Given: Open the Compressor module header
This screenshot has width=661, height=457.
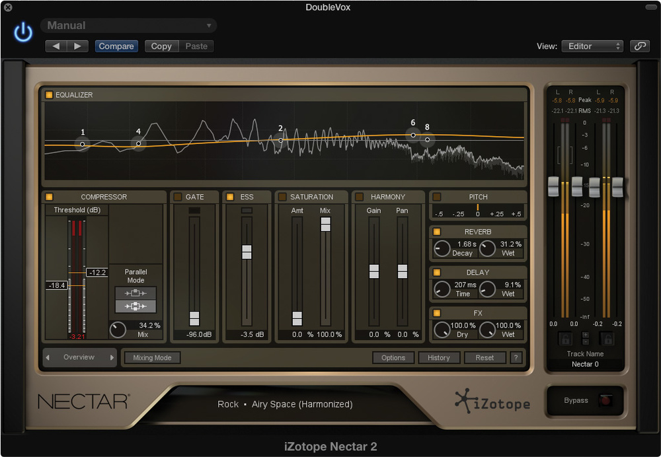Looking at the screenshot, I should tap(104, 197).
